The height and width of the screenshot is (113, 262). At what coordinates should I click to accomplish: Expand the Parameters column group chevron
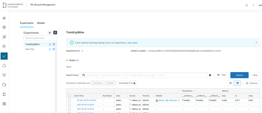coord(194,91)
